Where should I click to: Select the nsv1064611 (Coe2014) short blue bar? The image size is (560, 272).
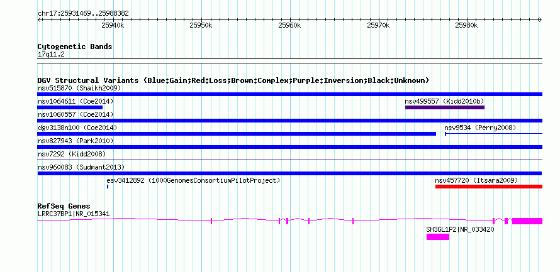coord(70,107)
